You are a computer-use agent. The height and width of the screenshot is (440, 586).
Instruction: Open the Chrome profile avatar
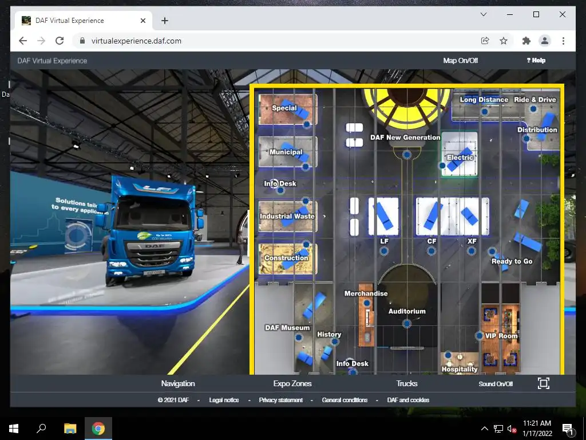coord(545,41)
